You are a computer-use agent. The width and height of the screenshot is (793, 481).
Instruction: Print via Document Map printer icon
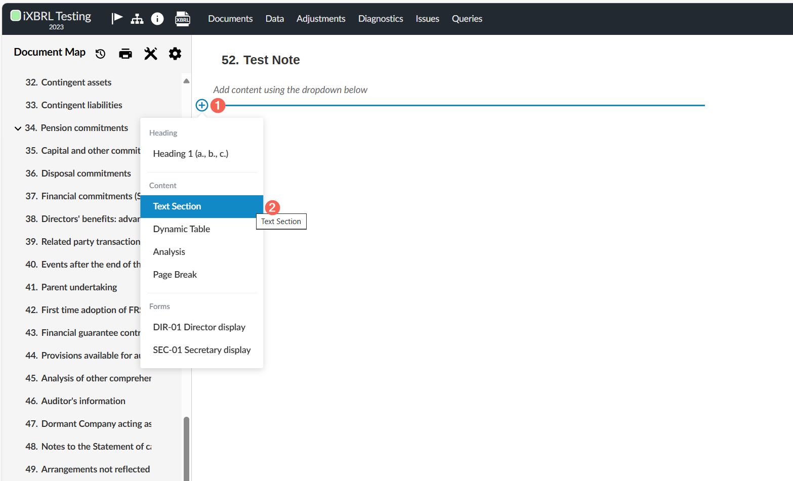coord(126,54)
